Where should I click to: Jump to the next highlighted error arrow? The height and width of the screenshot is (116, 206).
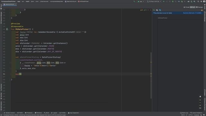(x=150, y=10)
